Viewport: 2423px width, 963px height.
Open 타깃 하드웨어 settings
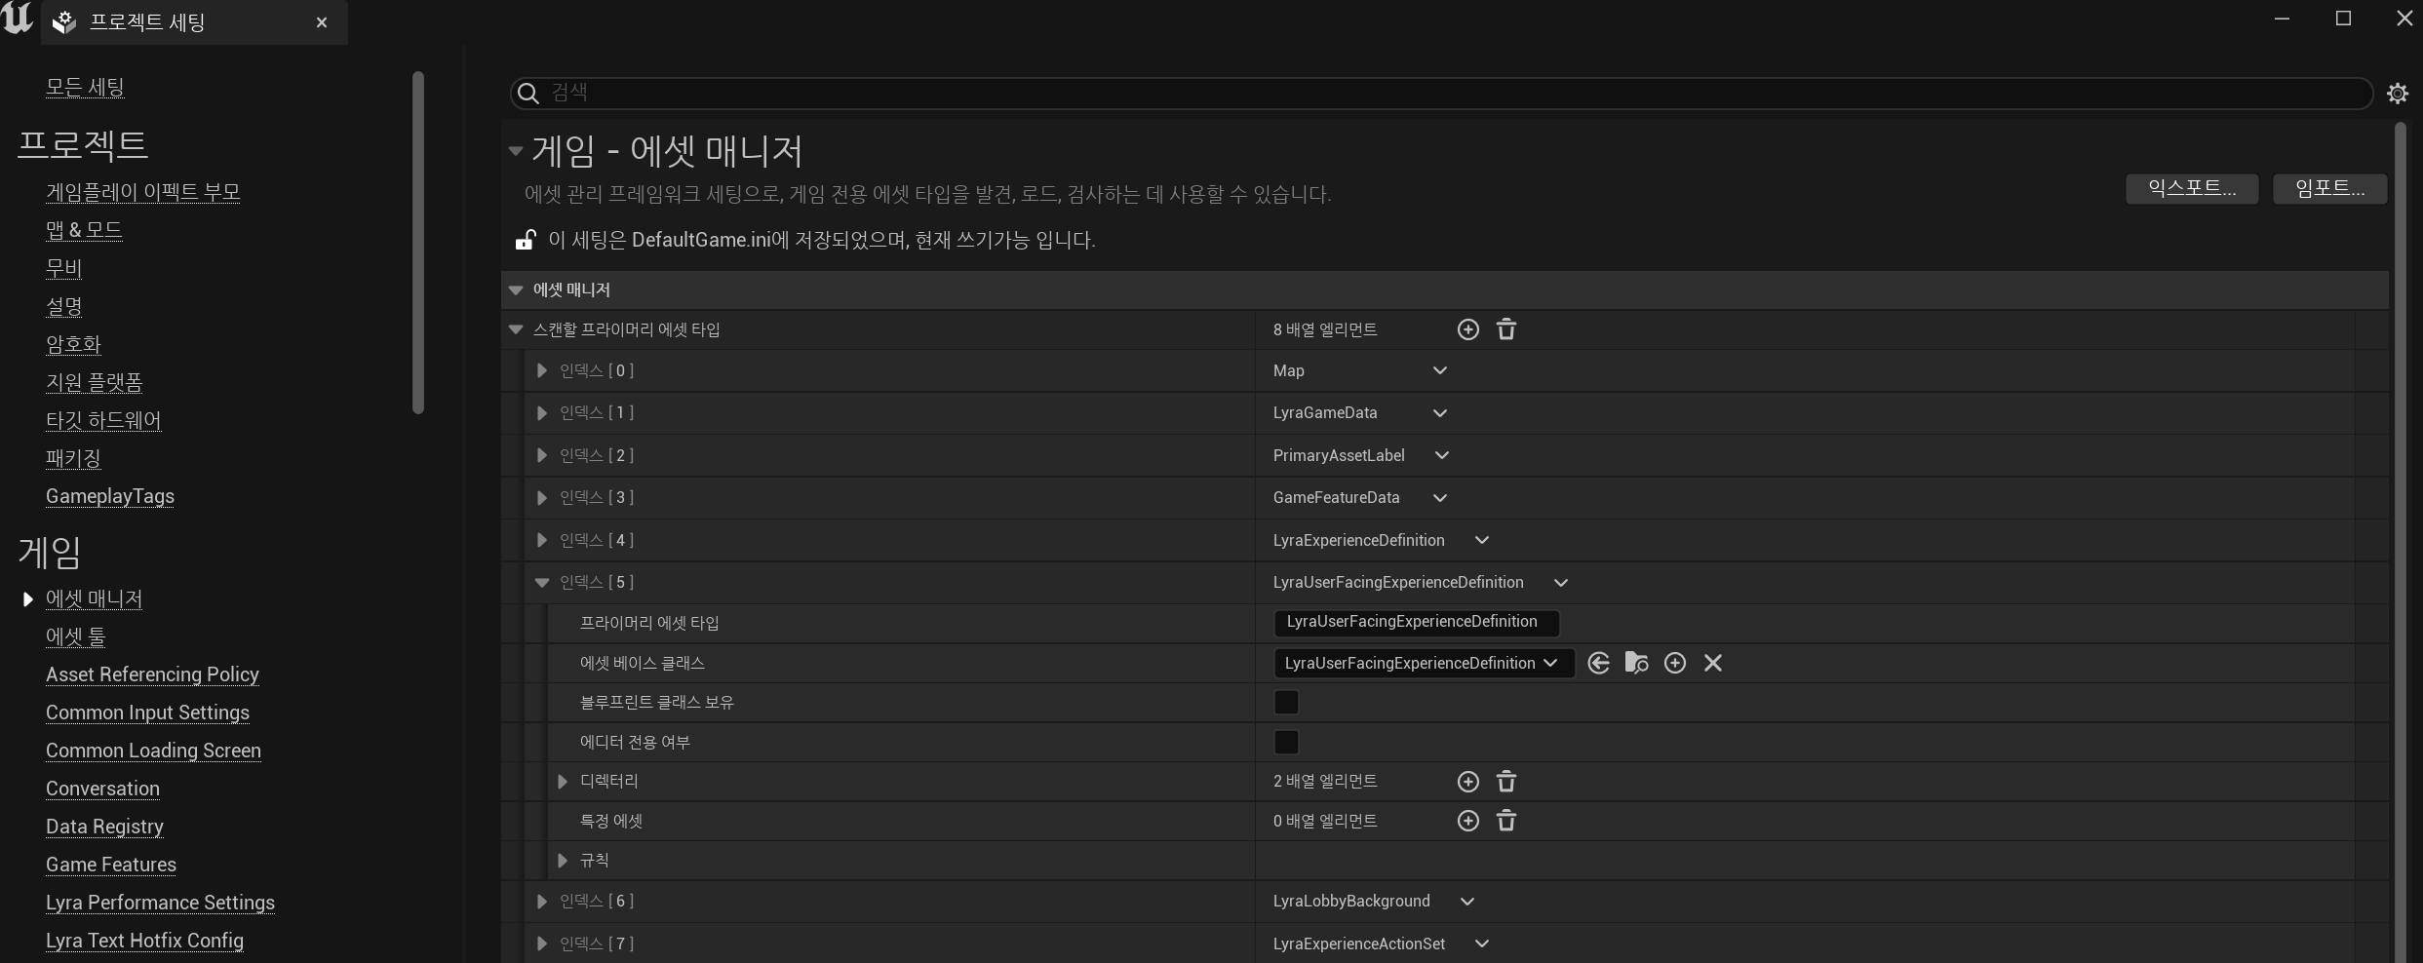pos(103,420)
